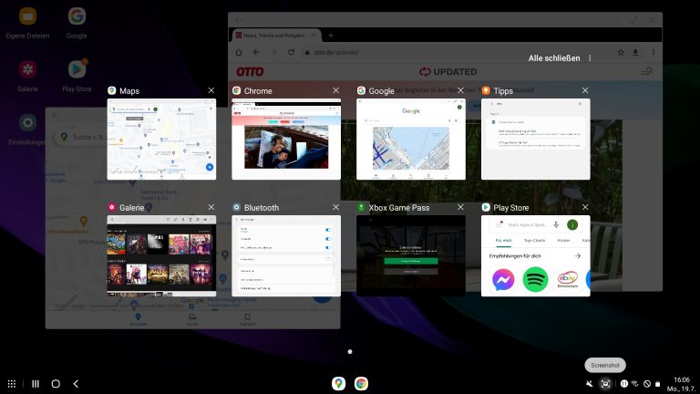Open the three-dot menu beside Alle schließen
The width and height of the screenshot is (700, 394).
pos(590,58)
